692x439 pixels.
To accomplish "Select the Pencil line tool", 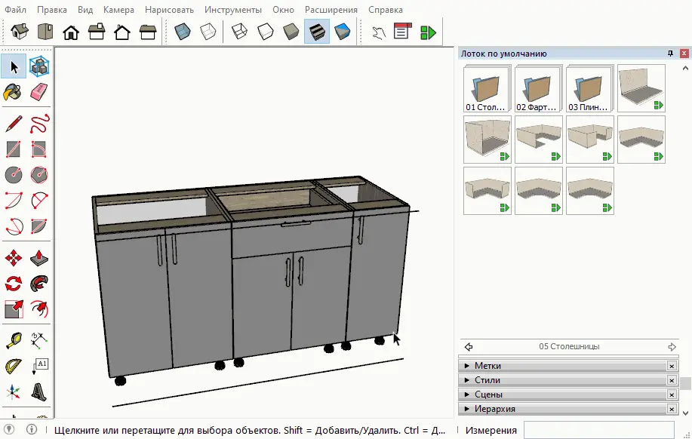I will 14,124.
